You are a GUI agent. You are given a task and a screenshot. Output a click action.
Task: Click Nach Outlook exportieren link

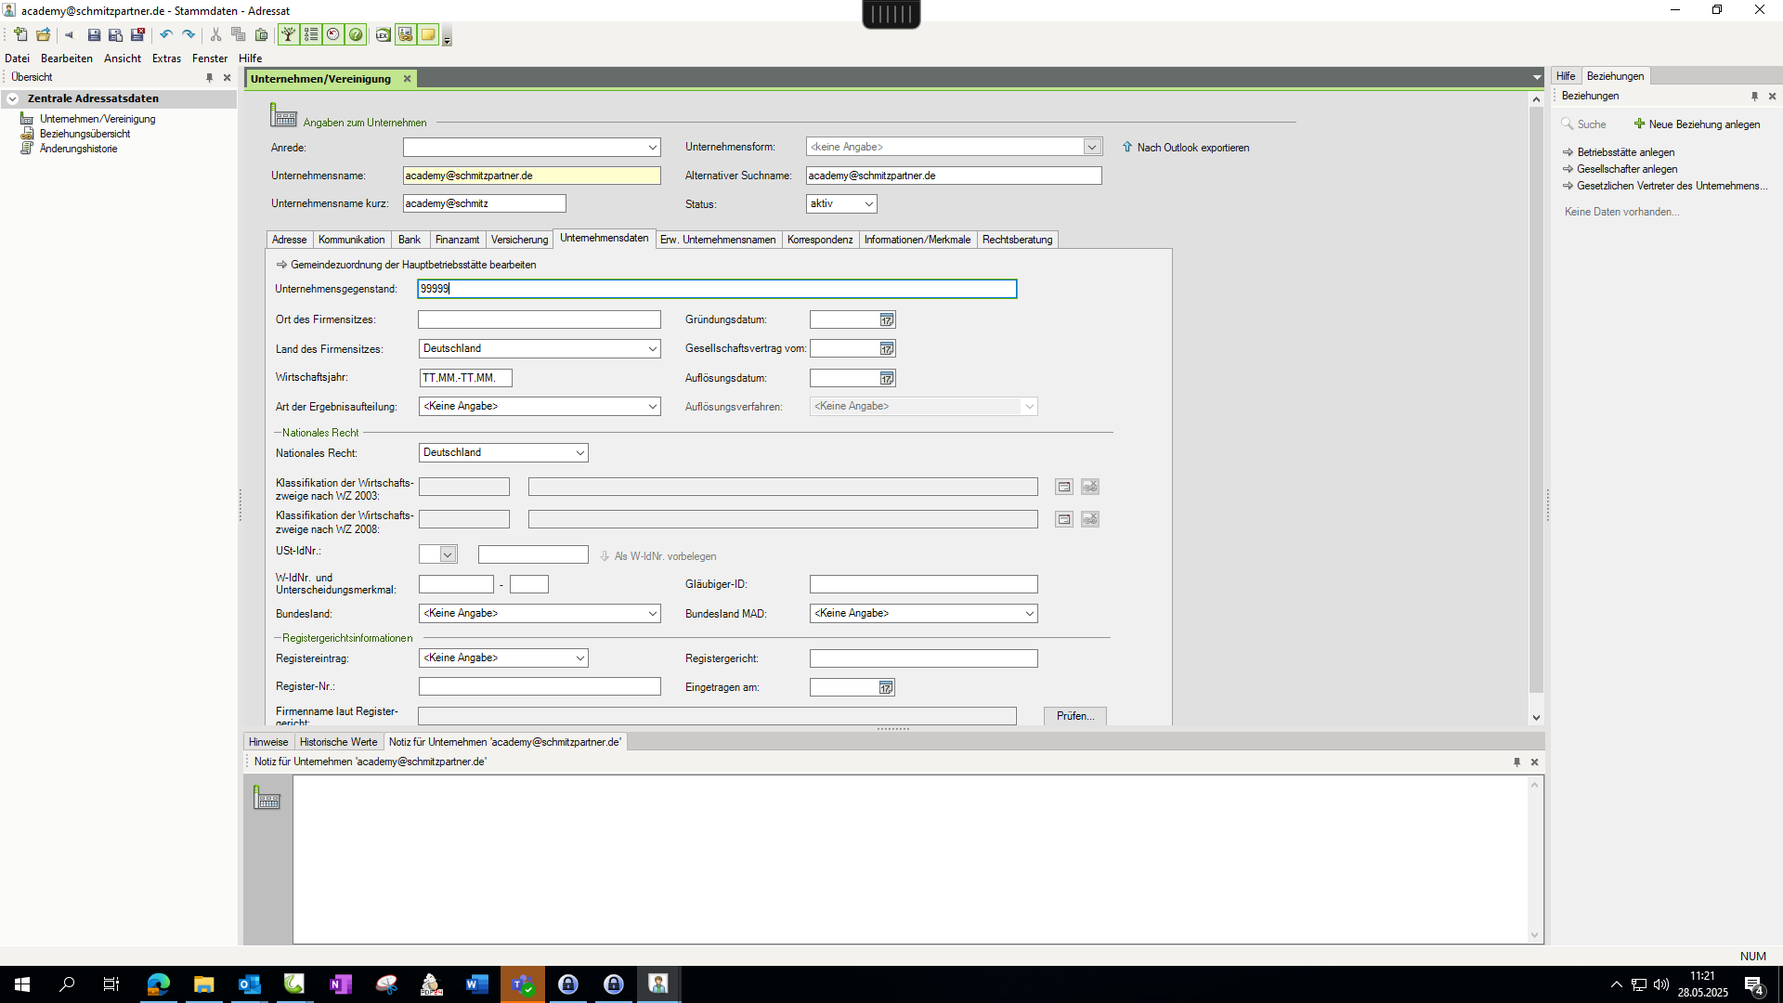pyautogui.click(x=1192, y=148)
